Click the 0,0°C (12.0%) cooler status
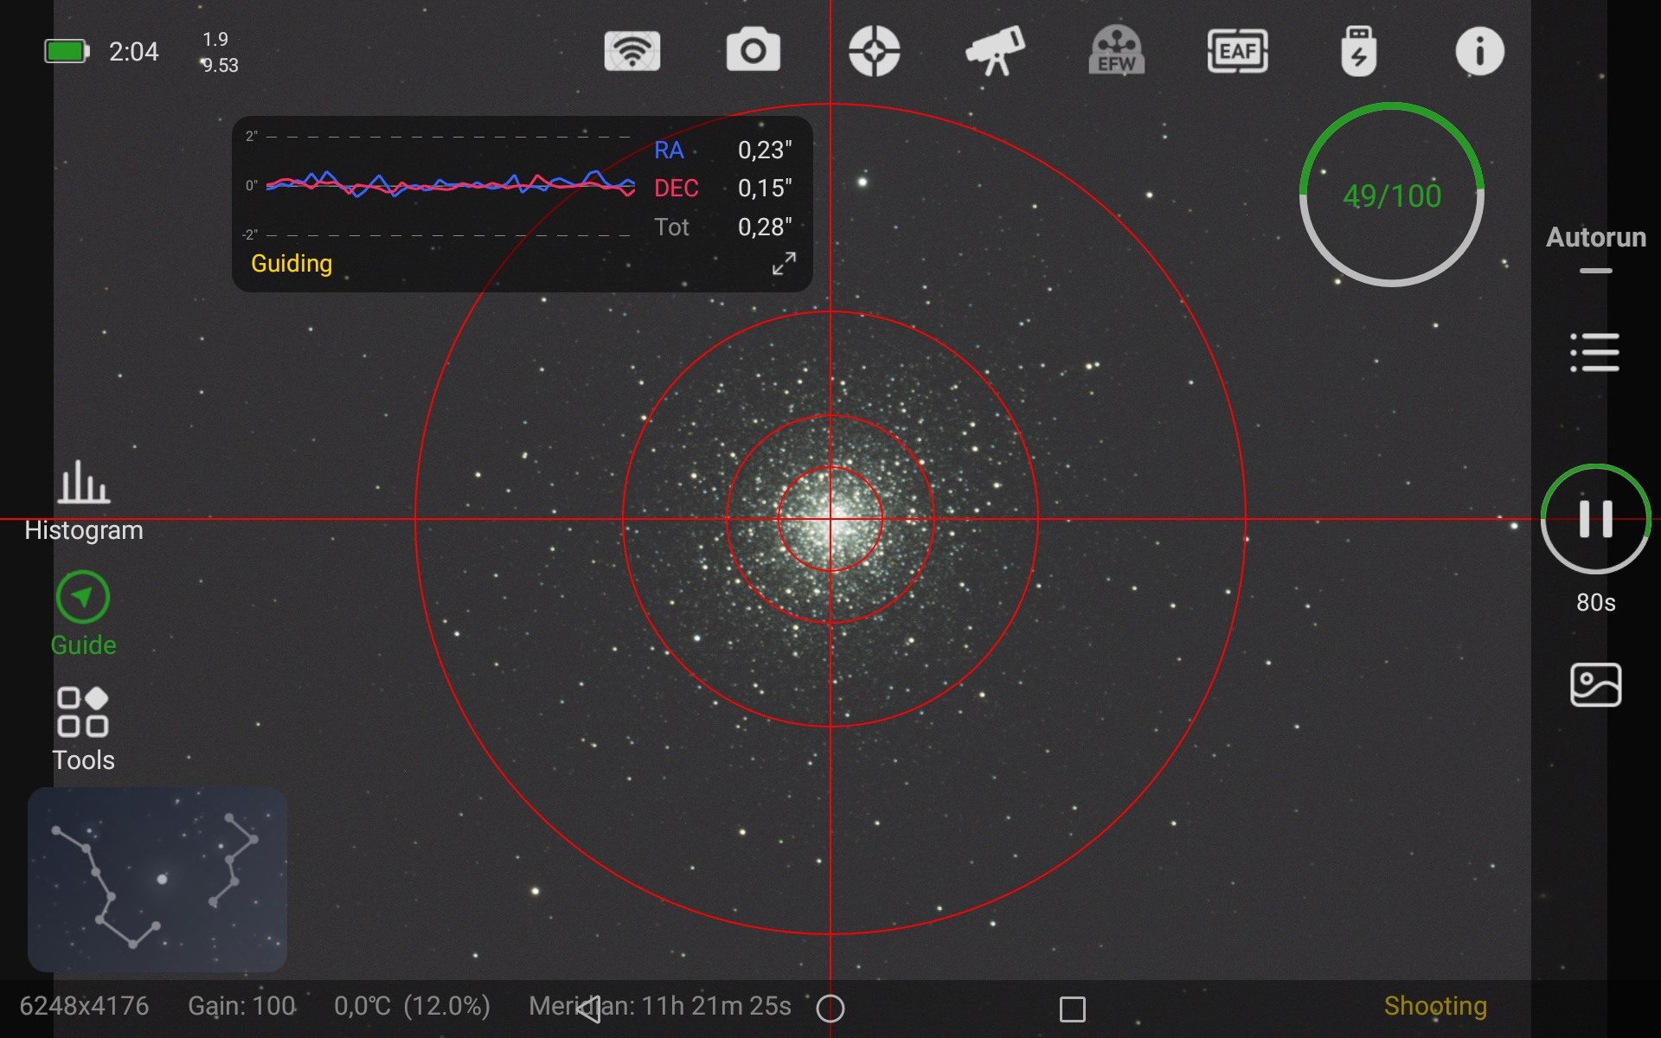 413,1006
